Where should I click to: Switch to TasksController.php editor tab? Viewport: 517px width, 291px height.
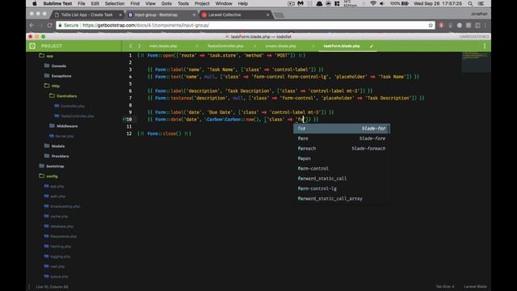[225, 46]
